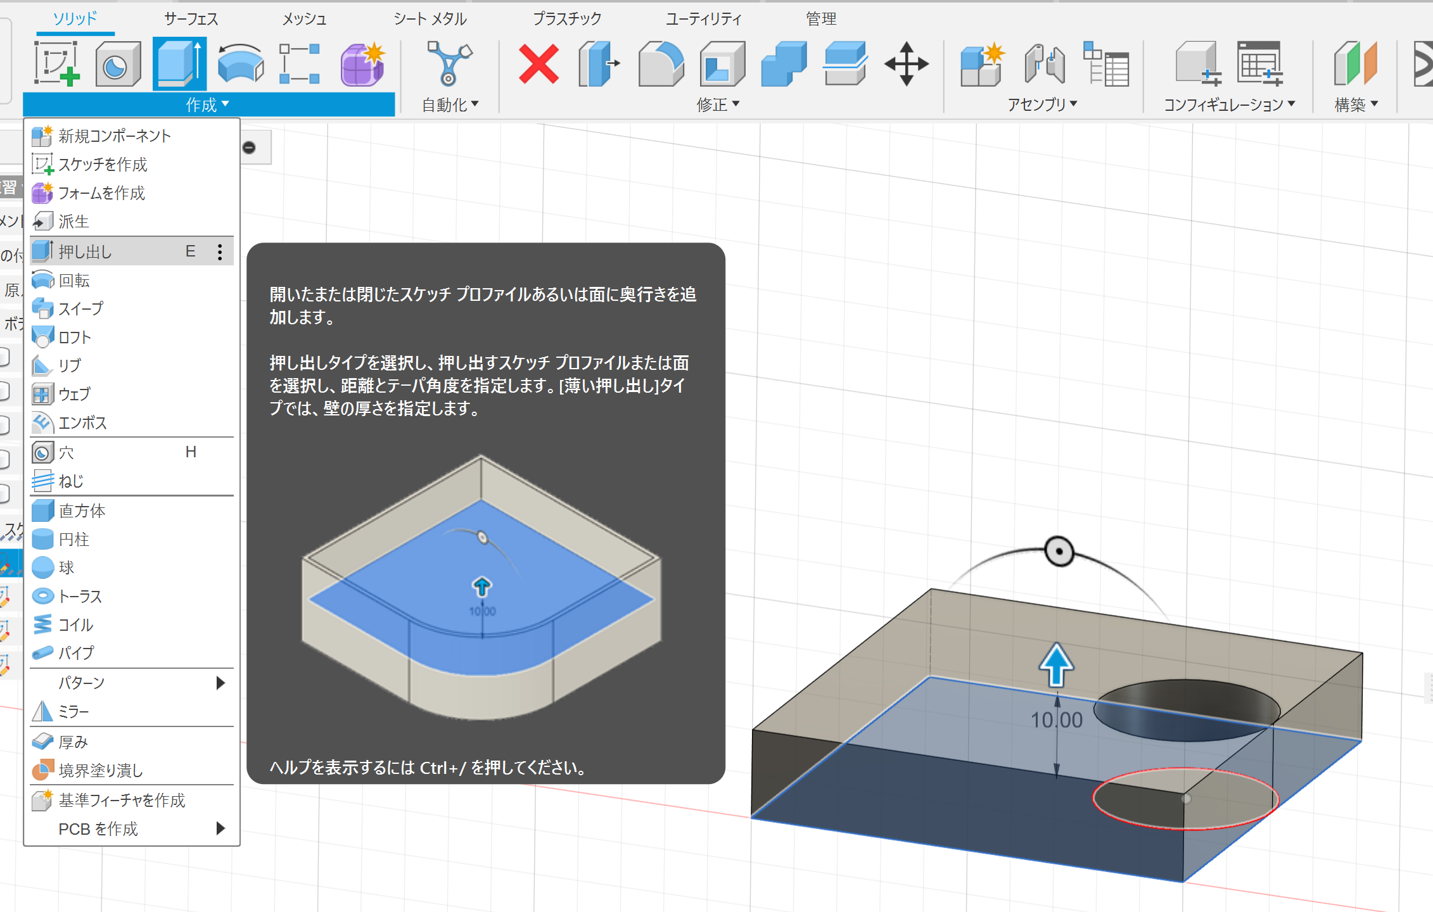This screenshot has width=1433, height=912.
Task: Switch to the サーフェス tab
Action: pyautogui.click(x=191, y=19)
